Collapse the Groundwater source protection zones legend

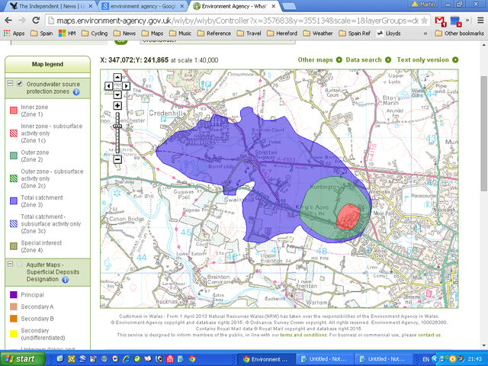(10, 83)
